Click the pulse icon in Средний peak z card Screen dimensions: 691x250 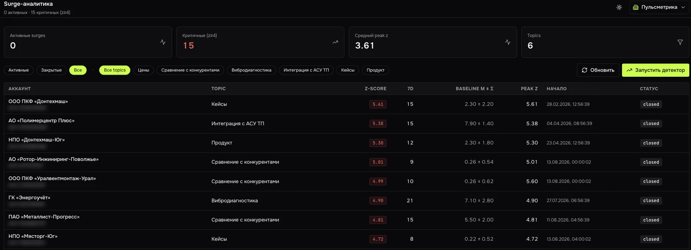(507, 42)
